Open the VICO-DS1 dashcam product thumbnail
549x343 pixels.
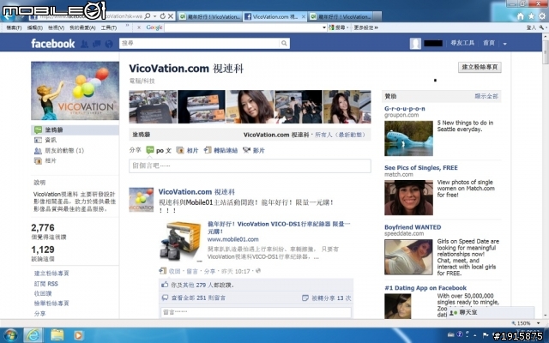[x=181, y=242]
